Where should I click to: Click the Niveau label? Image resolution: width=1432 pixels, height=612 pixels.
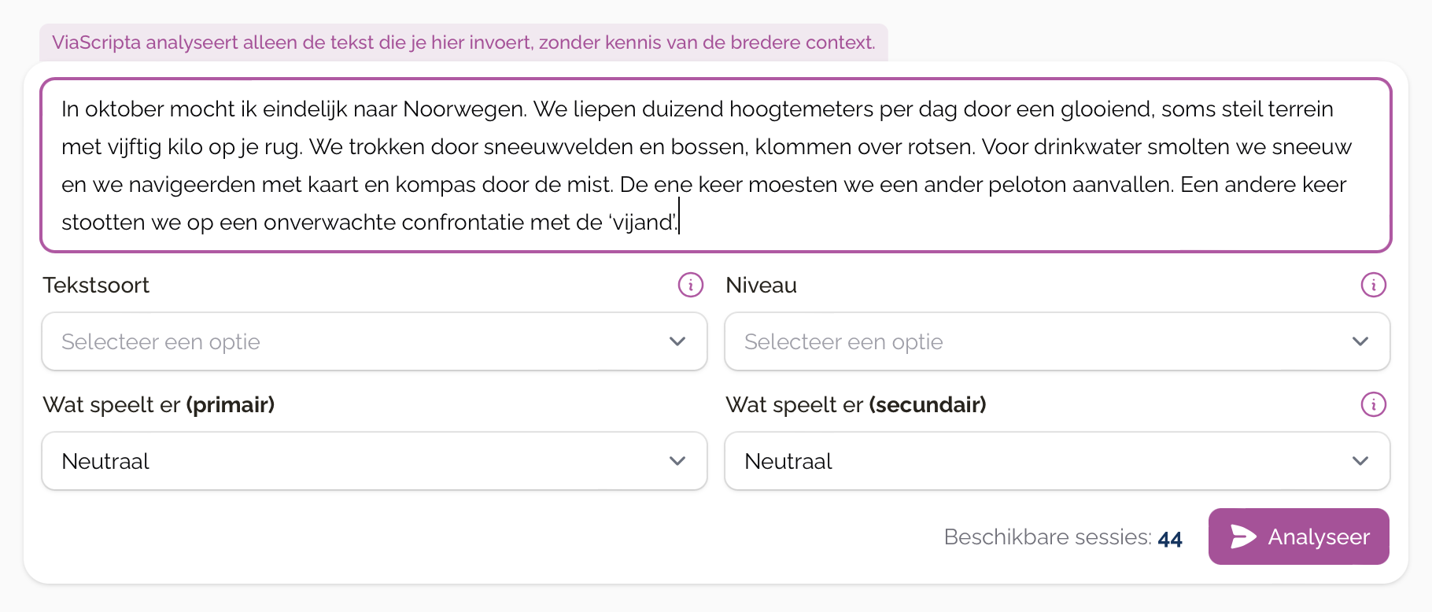pyautogui.click(x=761, y=285)
